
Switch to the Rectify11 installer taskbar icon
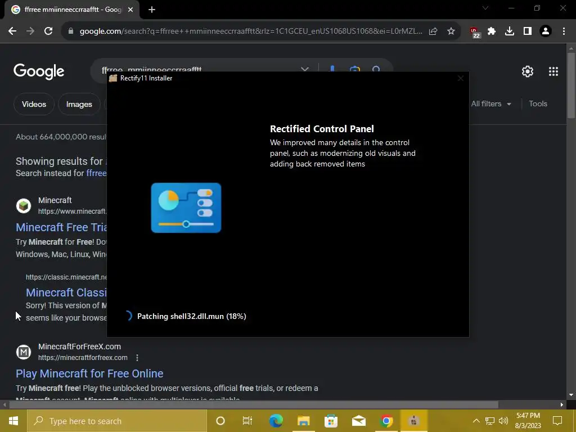[x=413, y=421]
